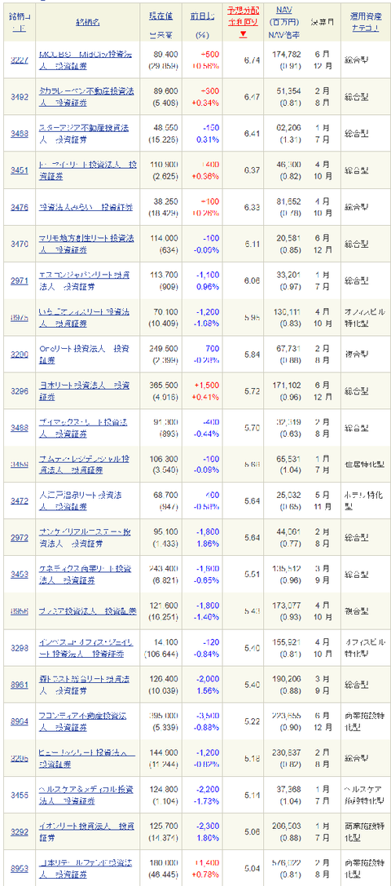This screenshot has width=391, height=886.
Task: Open フロンティア不動産投資法人 name link
Action: point(82,722)
